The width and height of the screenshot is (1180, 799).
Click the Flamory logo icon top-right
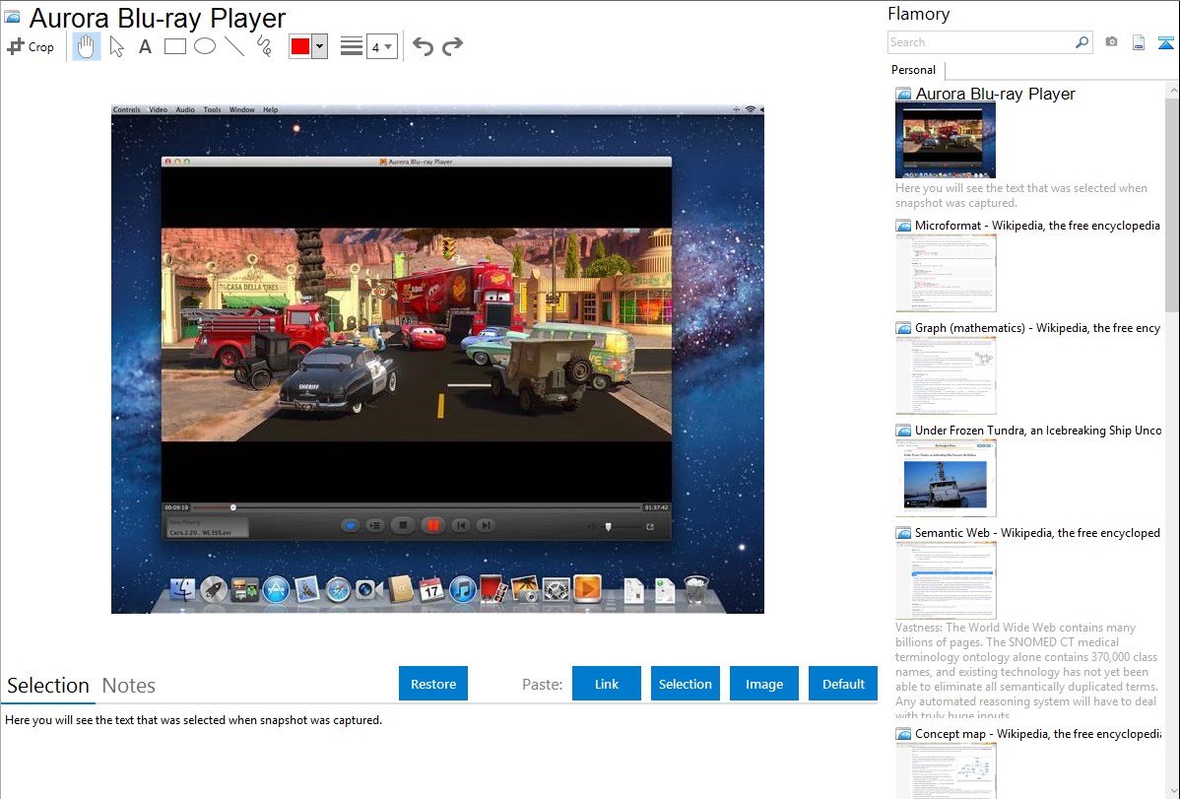click(1165, 43)
